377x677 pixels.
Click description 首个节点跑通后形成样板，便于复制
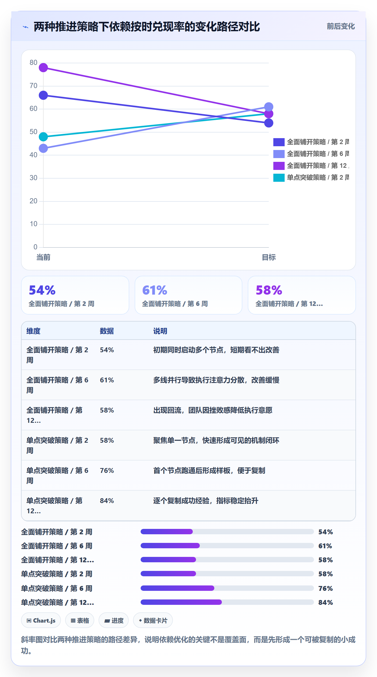(x=209, y=470)
